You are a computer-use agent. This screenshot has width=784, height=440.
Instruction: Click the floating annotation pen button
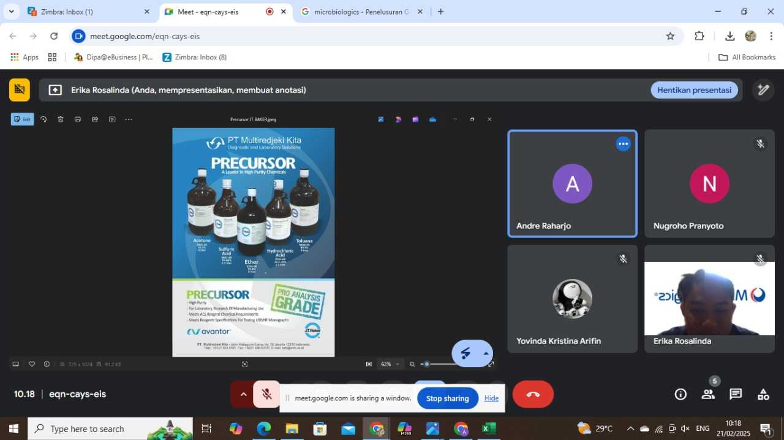pos(466,354)
